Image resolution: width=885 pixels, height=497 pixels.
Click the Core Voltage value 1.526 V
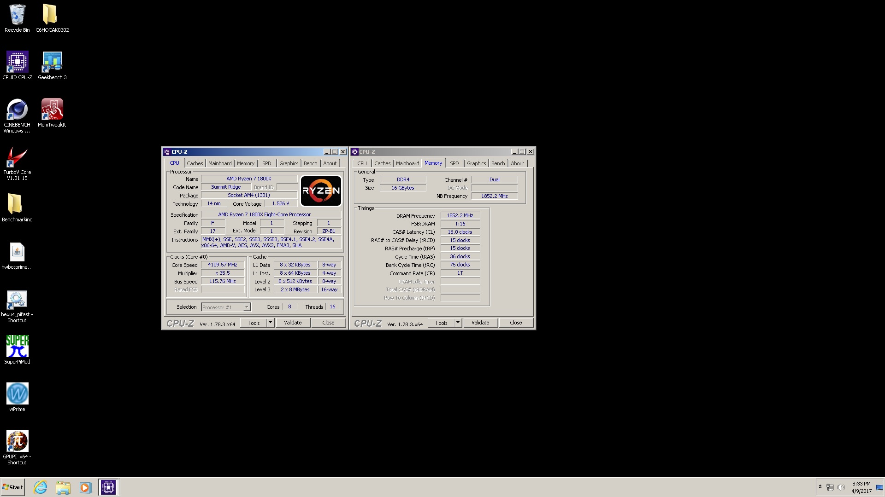click(281, 203)
